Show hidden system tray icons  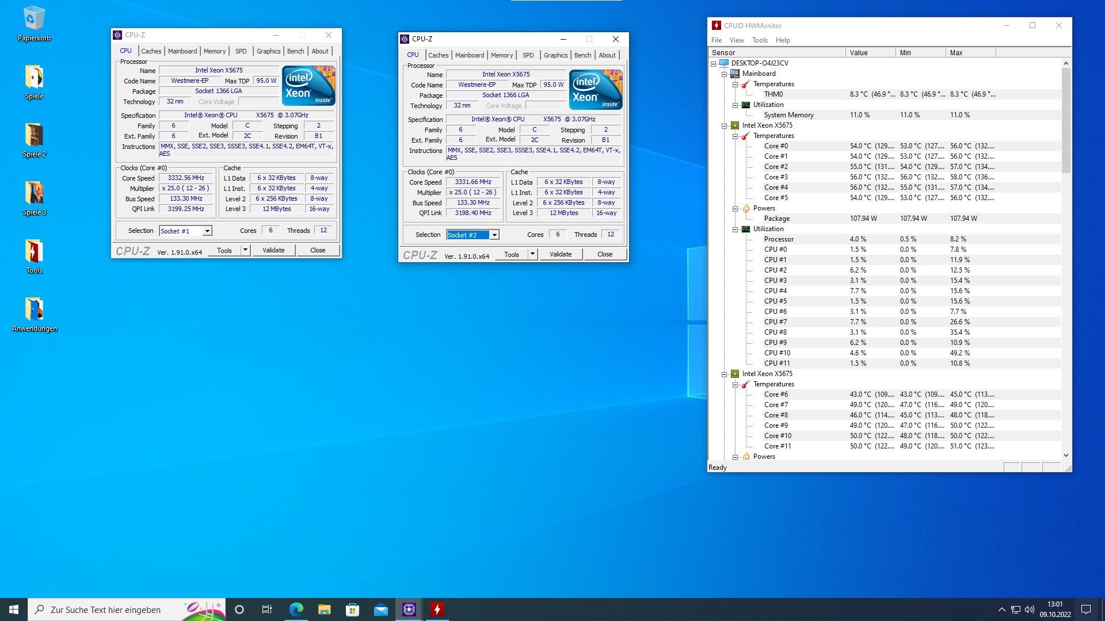click(x=1001, y=609)
